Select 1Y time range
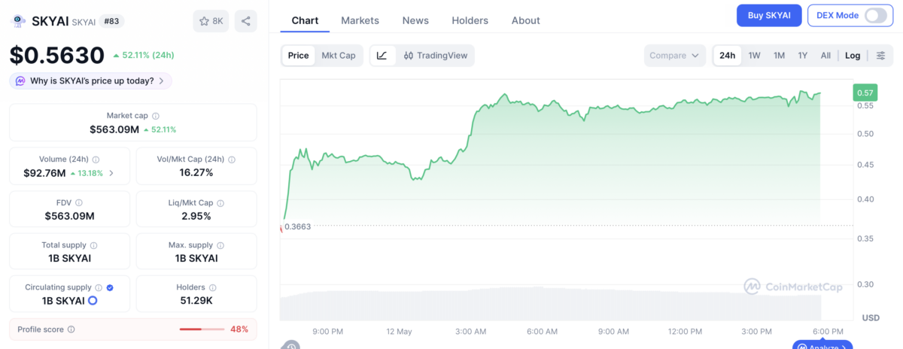Viewport: 903px width, 349px height. click(803, 56)
